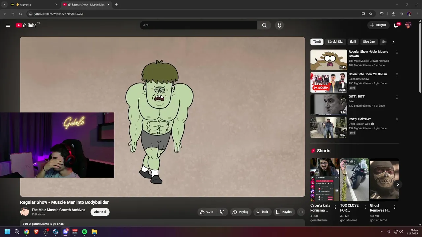The height and width of the screenshot is (237, 422).
Task: Click the page vertical scrollbar
Action: pyautogui.click(x=420, y=58)
